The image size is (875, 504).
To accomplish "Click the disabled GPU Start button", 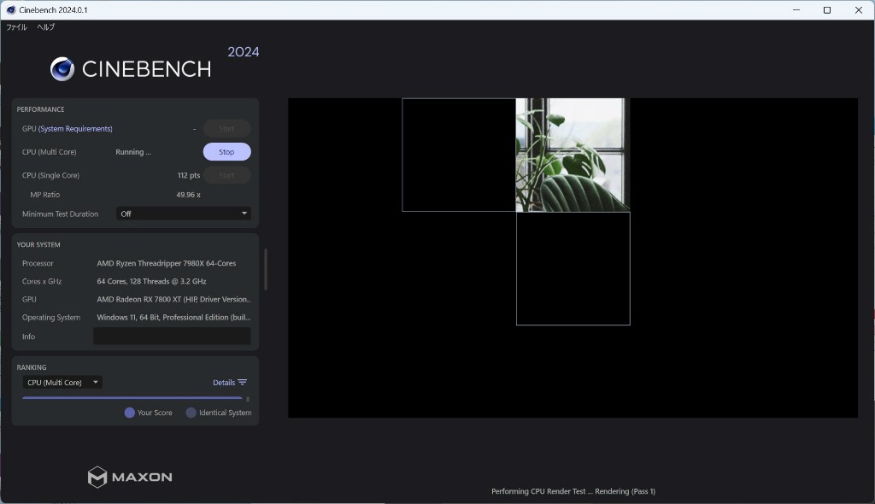I will pos(226,129).
